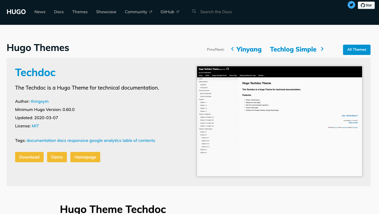Go to the HUGO home logo
Viewport: 379px width, 214px height.
tap(16, 12)
